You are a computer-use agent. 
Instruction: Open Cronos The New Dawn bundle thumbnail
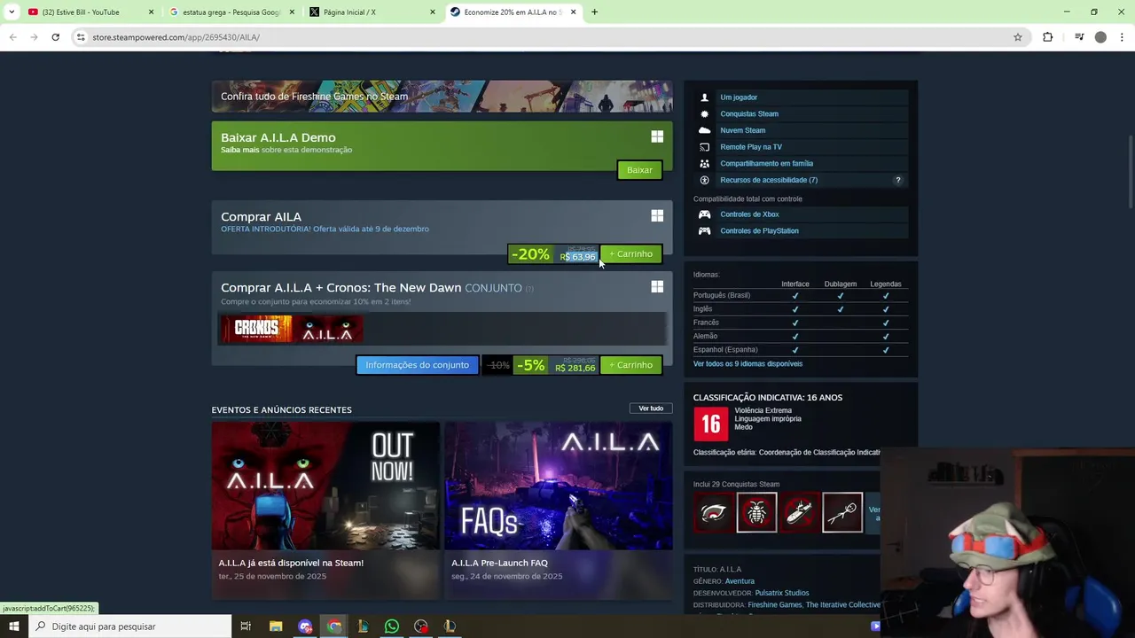(256, 330)
